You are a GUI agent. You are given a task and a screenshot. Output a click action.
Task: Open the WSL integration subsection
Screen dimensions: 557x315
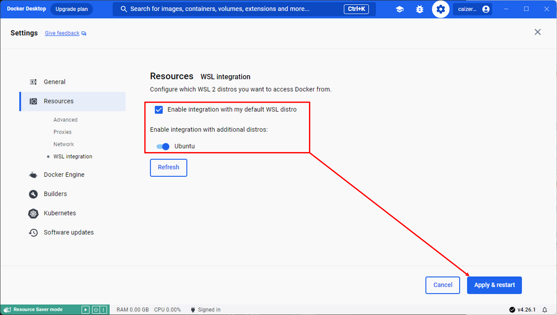73,156
